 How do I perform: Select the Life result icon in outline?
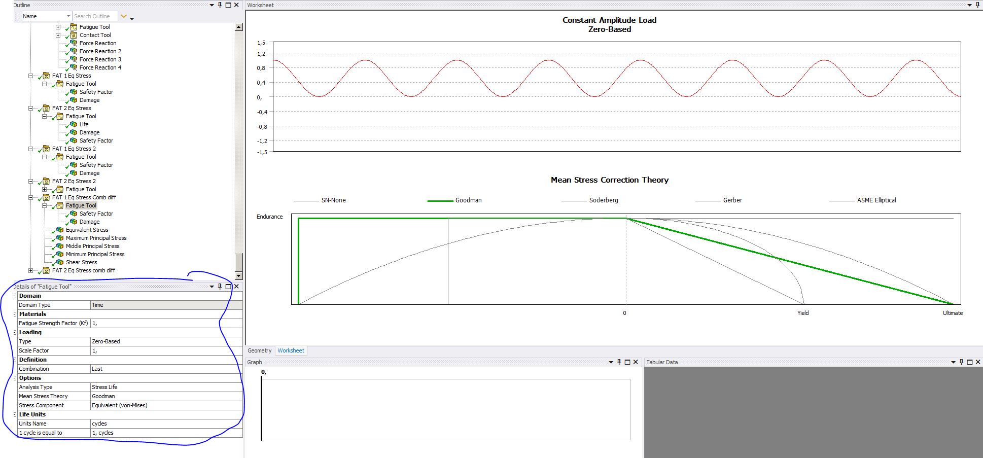74,124
